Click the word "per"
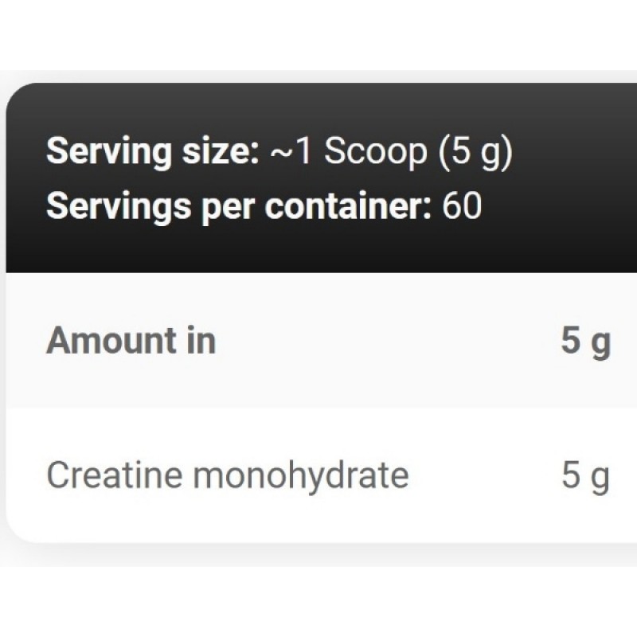Viewport: 637px width, 637px height. tap(225, 206)
